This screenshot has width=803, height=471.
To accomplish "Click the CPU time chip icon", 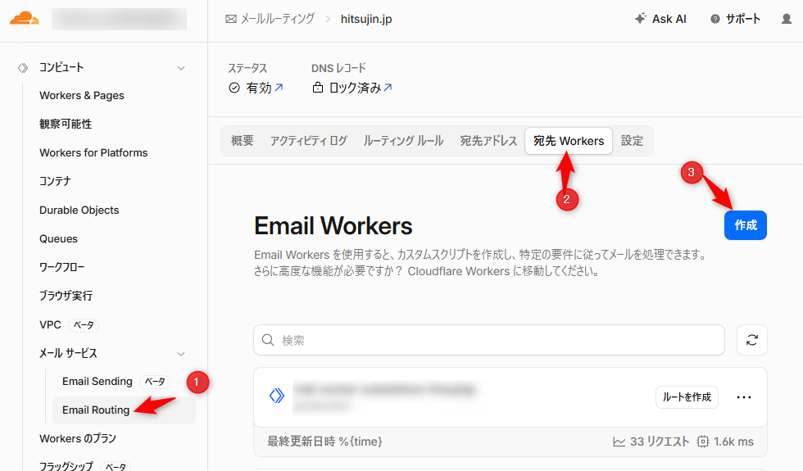I will point(703,442).
